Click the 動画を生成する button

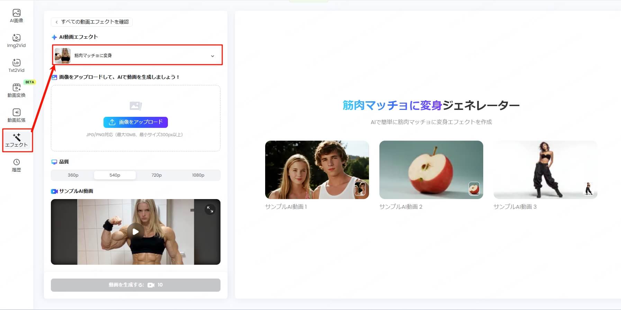coord(136,285)
